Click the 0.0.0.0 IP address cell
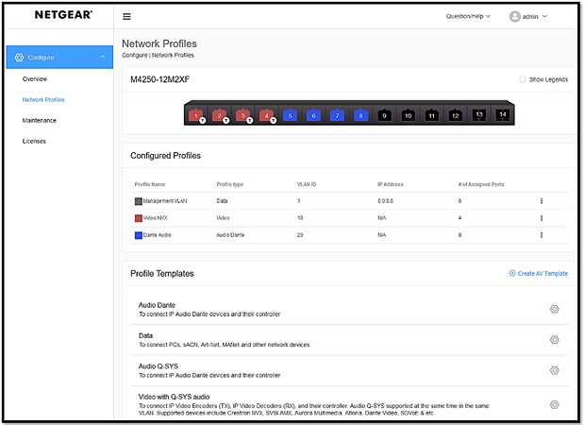The width and height of the screenshot is (585, 425). click(x=385, y=201)
